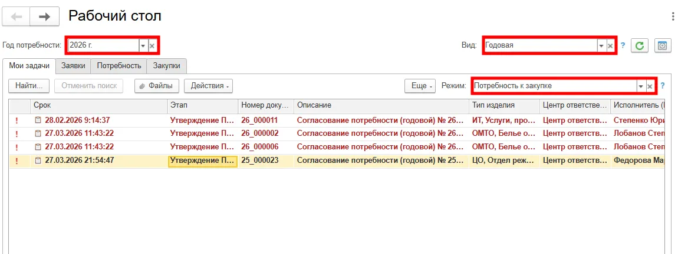Click the description cell in row 26_000011
This screenshot has width=678, height=254.
point(381,121)
